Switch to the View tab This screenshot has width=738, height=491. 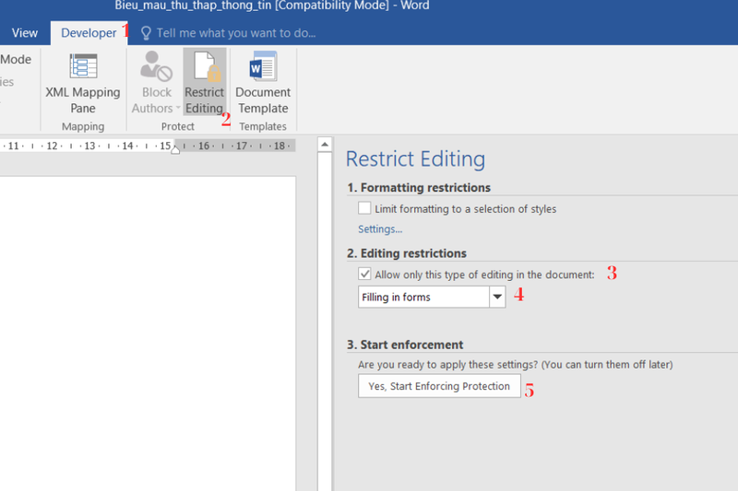click(x=25, y=32)
